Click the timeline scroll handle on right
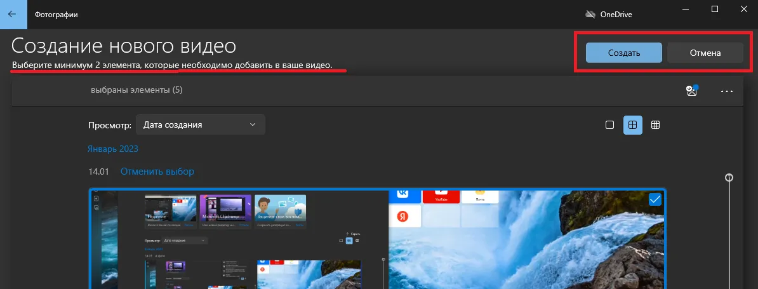The width and height of the screenshot is (758, 289). coord(729,178)
